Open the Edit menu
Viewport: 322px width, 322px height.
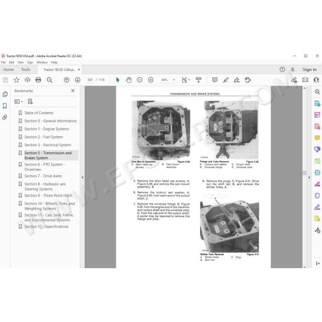[x=11, y=62]
